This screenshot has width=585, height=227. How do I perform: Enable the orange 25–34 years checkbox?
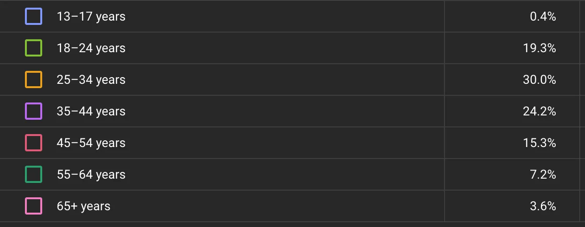point(34,80)
